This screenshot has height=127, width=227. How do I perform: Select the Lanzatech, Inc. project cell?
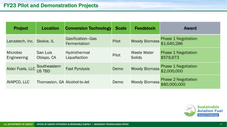(x=20, y=41)
